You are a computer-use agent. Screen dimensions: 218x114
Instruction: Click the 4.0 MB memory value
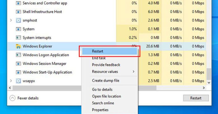tap(153, 3)
